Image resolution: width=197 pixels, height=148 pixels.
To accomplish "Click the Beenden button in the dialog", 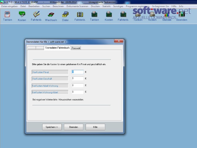I will pos(74,127).
